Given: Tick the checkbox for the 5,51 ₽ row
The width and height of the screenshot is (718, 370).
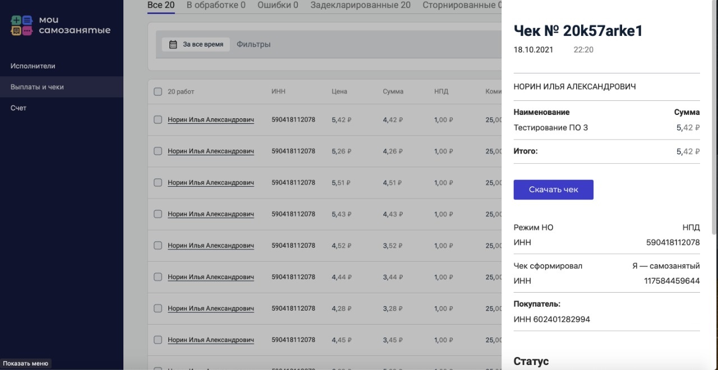Looking at the screenshot, I should pos(158,182).
